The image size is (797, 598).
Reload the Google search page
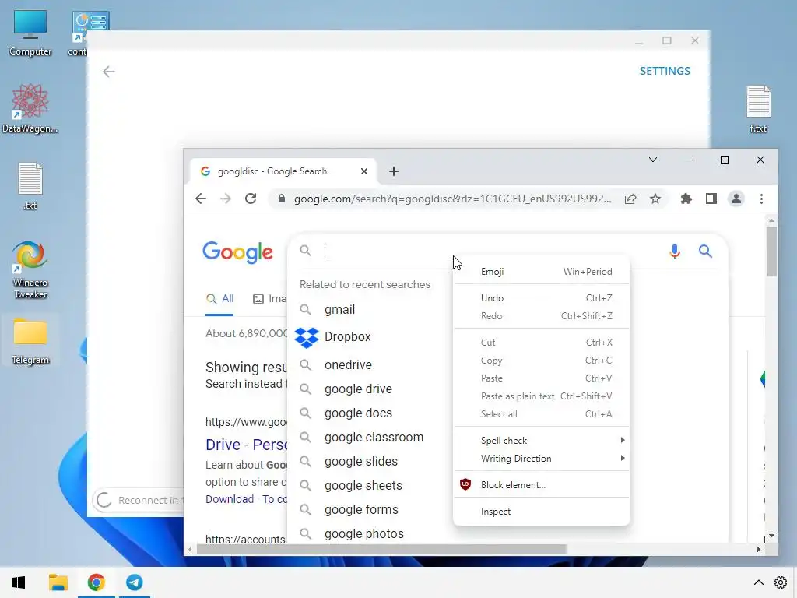251,199
